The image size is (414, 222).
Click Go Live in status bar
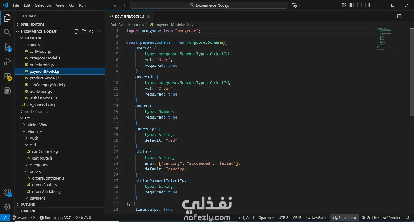pyautogui.click(x=370, y=218)
